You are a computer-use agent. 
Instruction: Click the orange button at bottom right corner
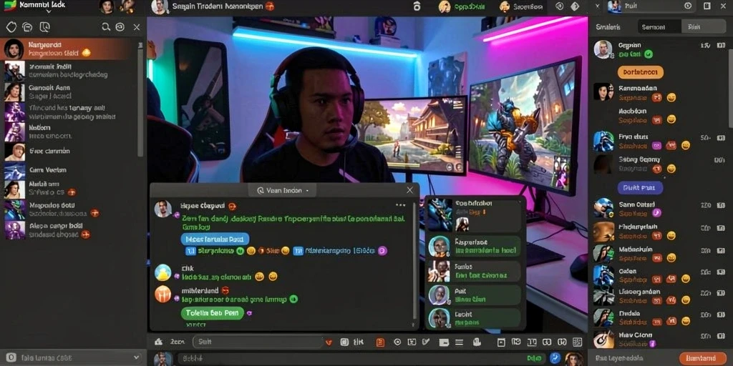[x=703, y=358]
